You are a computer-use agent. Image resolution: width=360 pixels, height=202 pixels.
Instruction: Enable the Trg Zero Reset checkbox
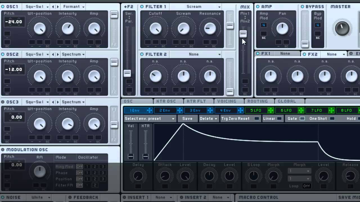pyautogui.click(x=256, y=118)
